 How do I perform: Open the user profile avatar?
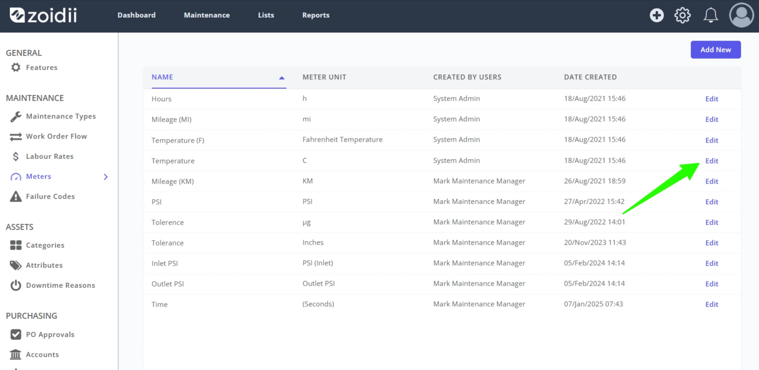tap(741, 15)
